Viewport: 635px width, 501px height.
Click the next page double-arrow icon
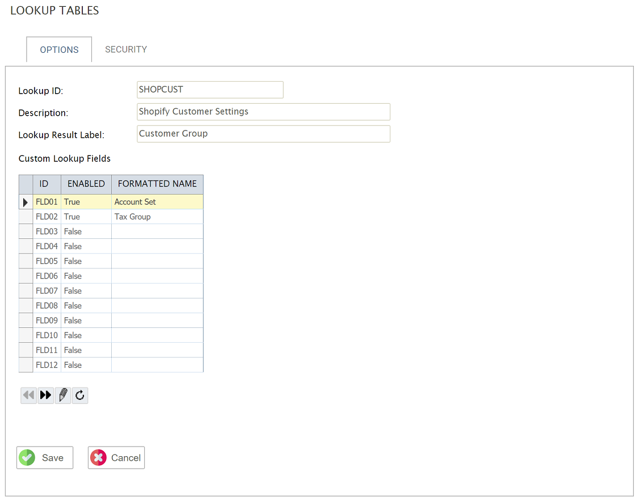[45, 395]
